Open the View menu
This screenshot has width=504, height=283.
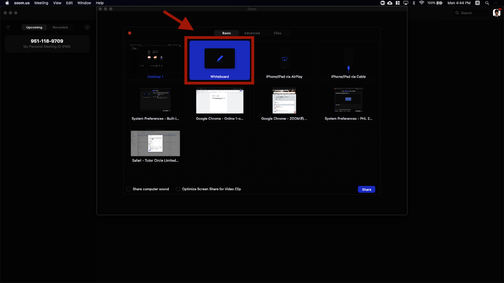tap(57, 3)
